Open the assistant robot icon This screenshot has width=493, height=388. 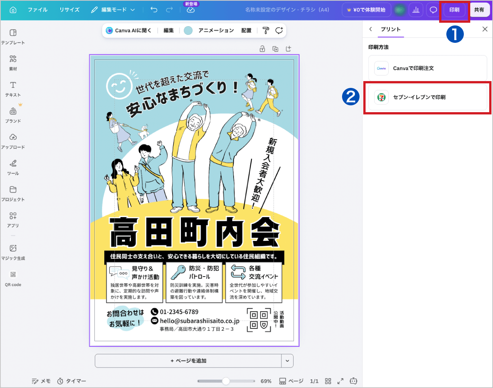[x=353, y=381]
